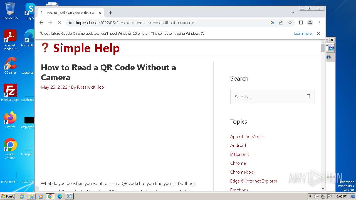Image resolution: width=356 pixels, height=200 pixels.
Task: Open the Bittorrent topic
Action: (x=239, y=154)
